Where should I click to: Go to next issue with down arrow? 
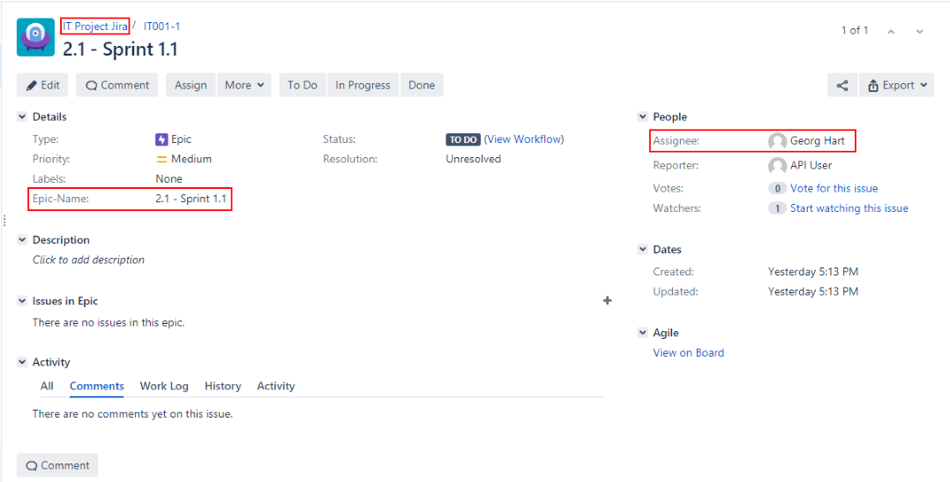click(x=919, y=32)
